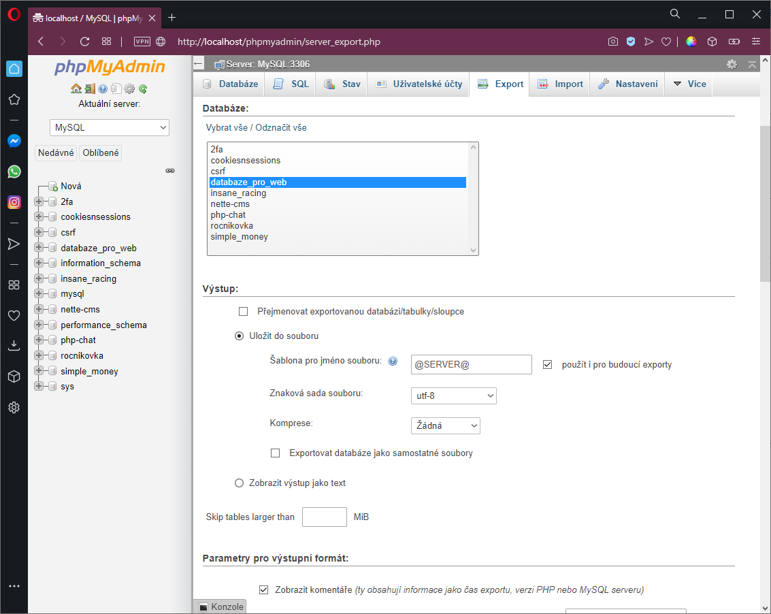Screen dimensions: 771x614
Task: Open the file charset utf-8 dropdown
Action: pos(453,395)
